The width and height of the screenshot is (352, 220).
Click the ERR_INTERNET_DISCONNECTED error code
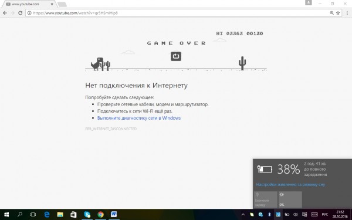coord(111,129)
